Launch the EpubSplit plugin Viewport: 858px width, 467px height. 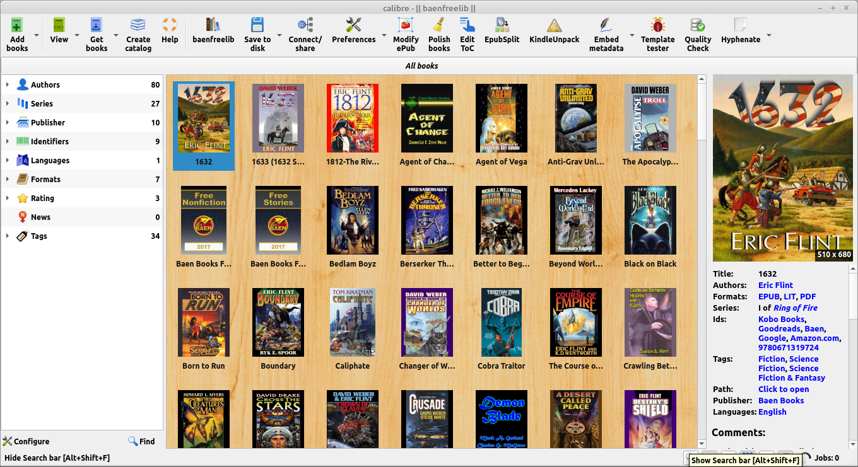click(x=502, y=25)
